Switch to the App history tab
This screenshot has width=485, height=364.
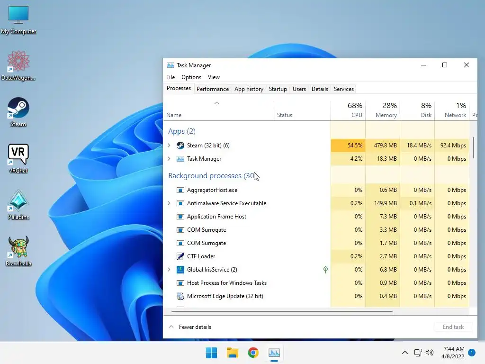(249, 89)
